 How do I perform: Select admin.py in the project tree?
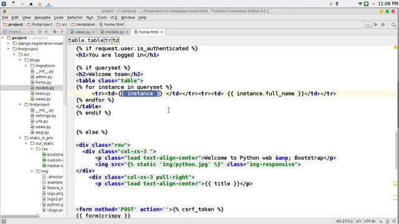[41, 77]
